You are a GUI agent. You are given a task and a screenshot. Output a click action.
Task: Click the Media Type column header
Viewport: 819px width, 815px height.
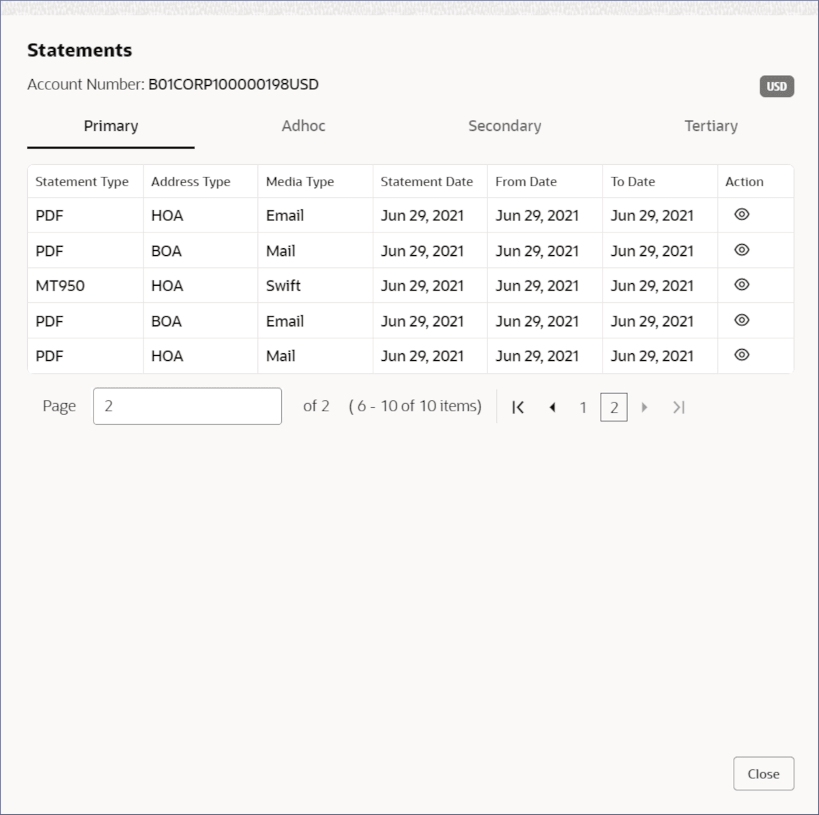click(x=300, y=182)
